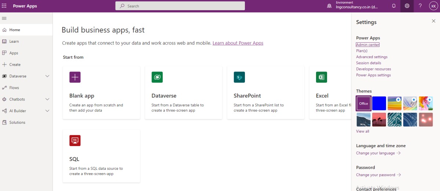The height and width of the screenshot is (191, 440).
Task: Select the SQL card title
Action: point(74,159)
